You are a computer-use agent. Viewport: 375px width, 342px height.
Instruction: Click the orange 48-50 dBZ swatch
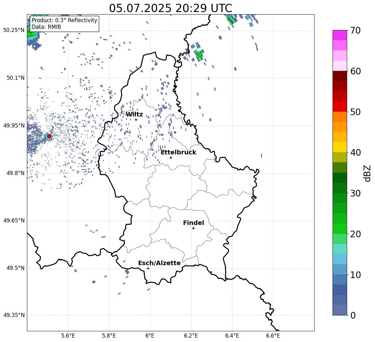coord(340,116)
